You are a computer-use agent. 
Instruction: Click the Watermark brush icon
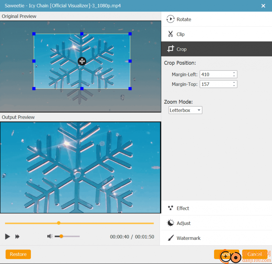point(171,238)
